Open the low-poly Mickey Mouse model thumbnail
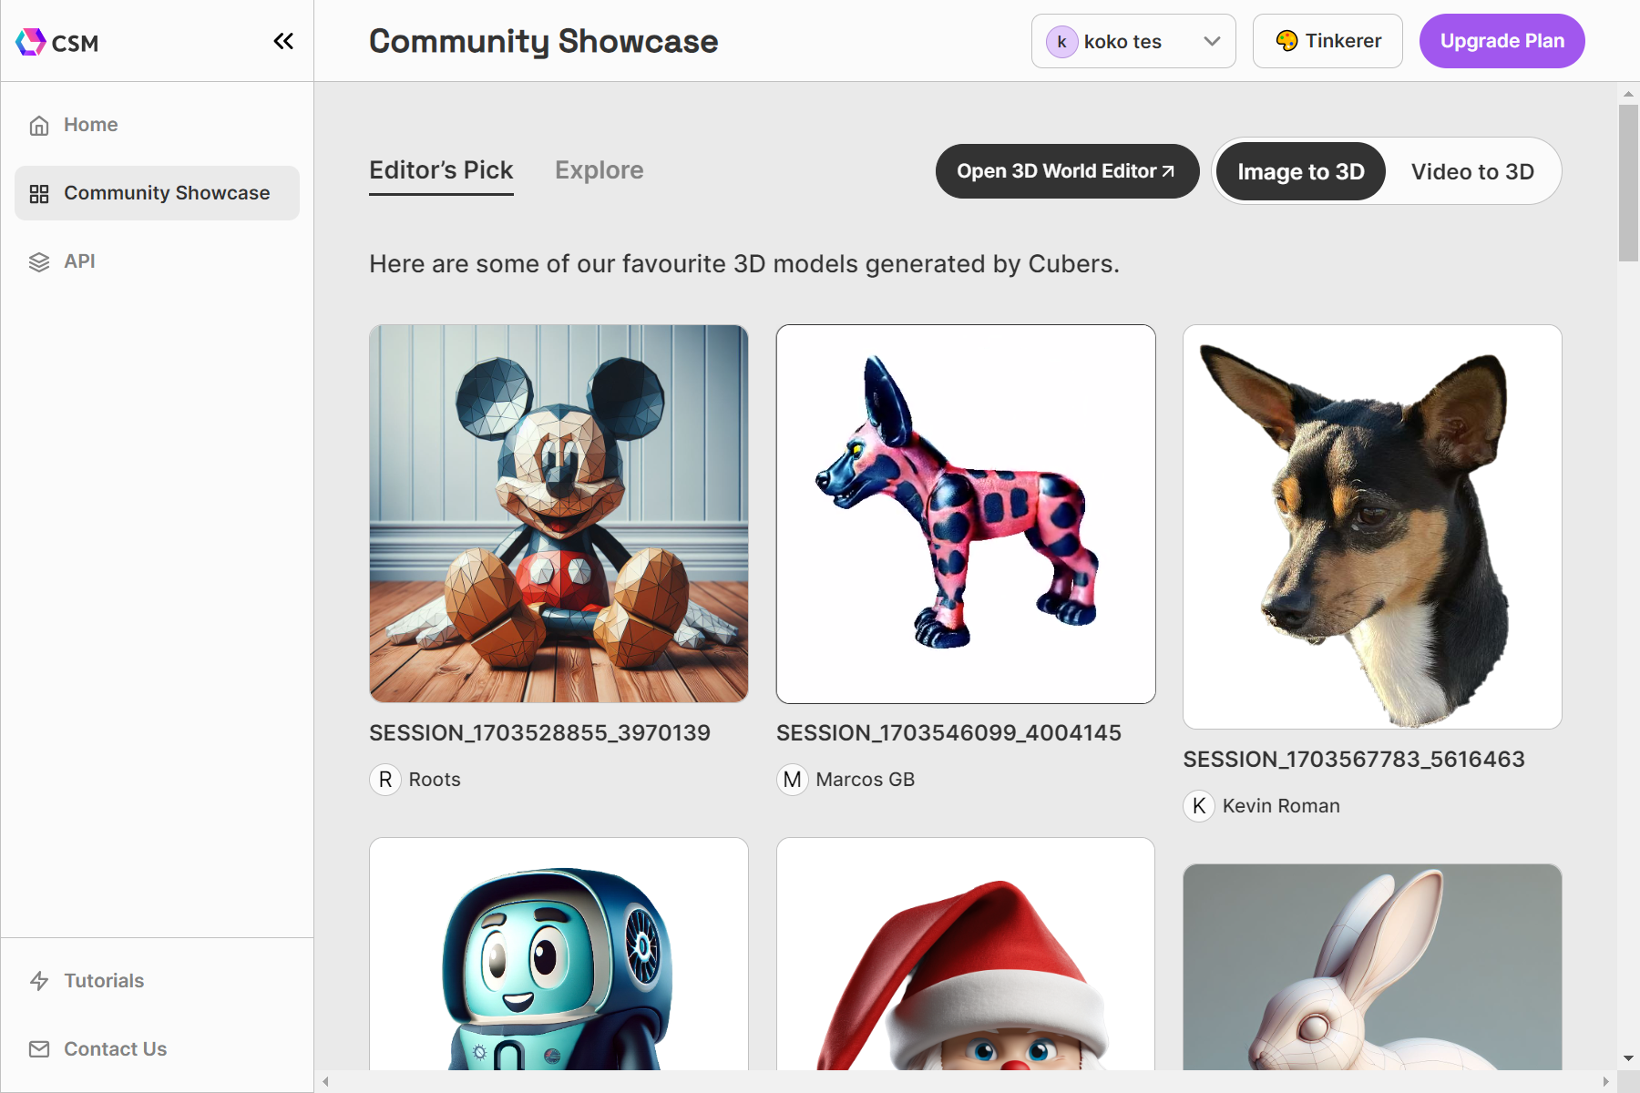The width and height of the screenshot is (1640, 1093). [559, 514]
